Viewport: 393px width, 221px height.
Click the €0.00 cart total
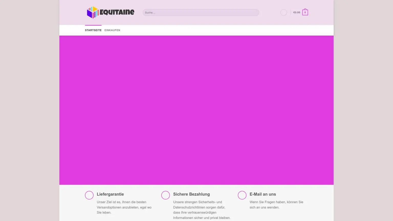point(297,13)
